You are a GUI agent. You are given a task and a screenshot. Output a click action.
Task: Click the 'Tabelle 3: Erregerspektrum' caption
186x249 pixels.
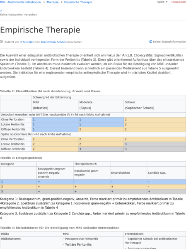21,158
